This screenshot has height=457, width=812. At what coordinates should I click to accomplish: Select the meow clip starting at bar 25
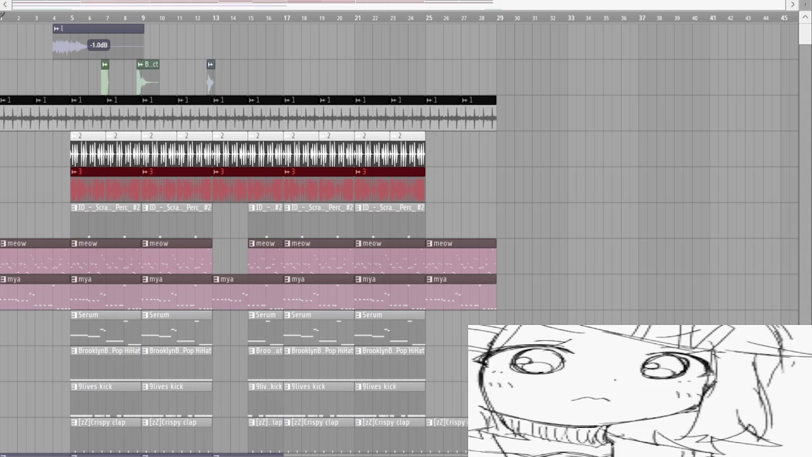coord(461,256)
